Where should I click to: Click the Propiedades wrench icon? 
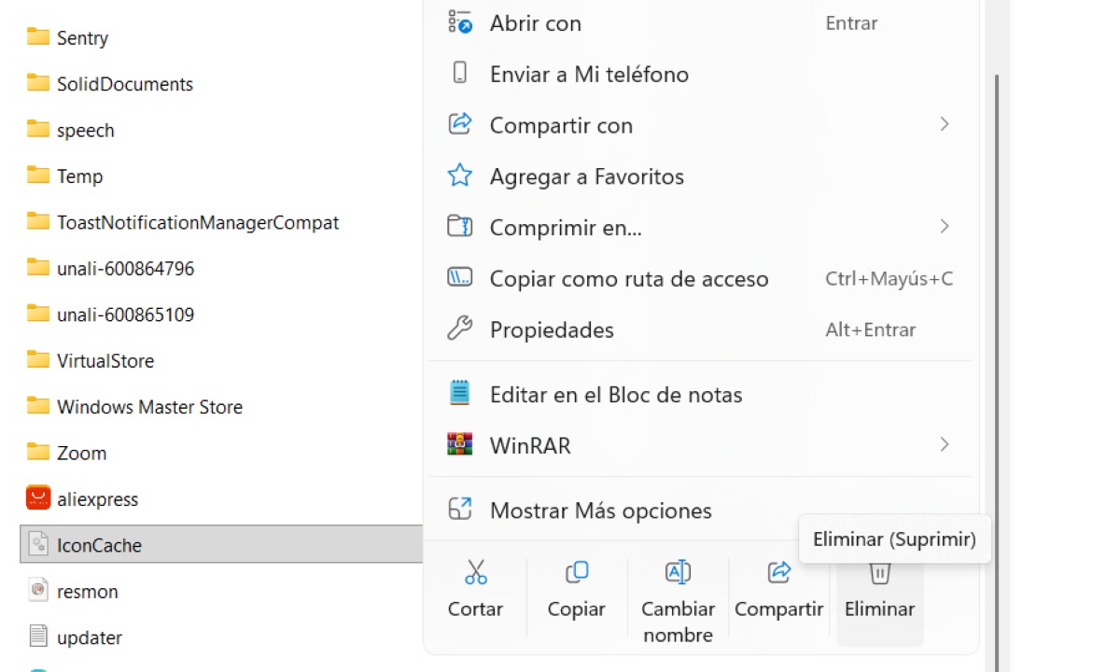[x=460, y=329]
